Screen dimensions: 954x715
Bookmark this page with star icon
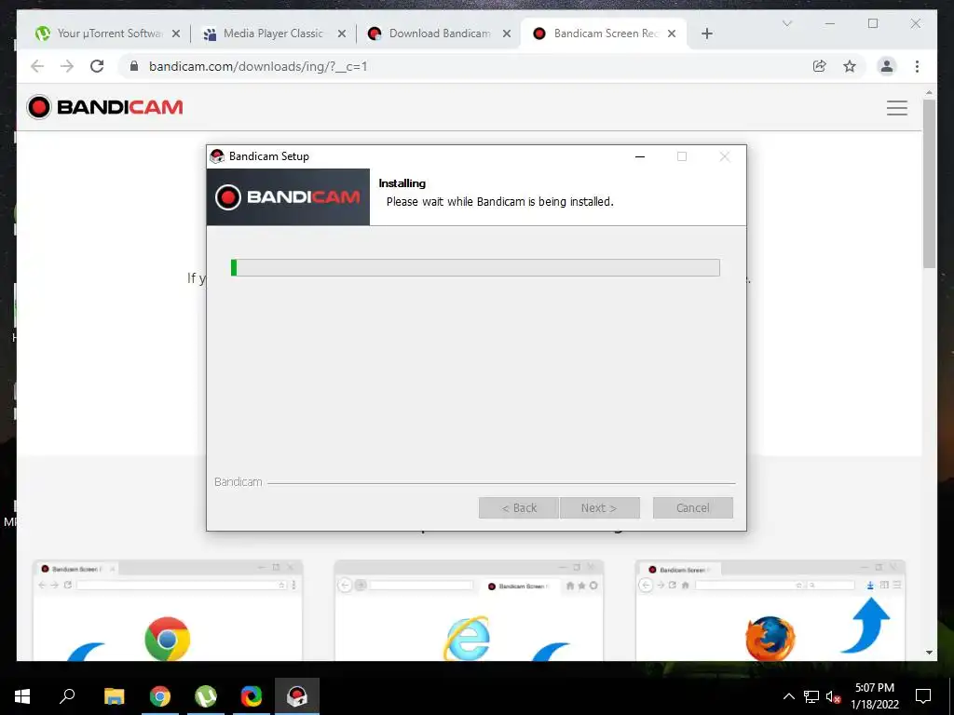(850, 66)
